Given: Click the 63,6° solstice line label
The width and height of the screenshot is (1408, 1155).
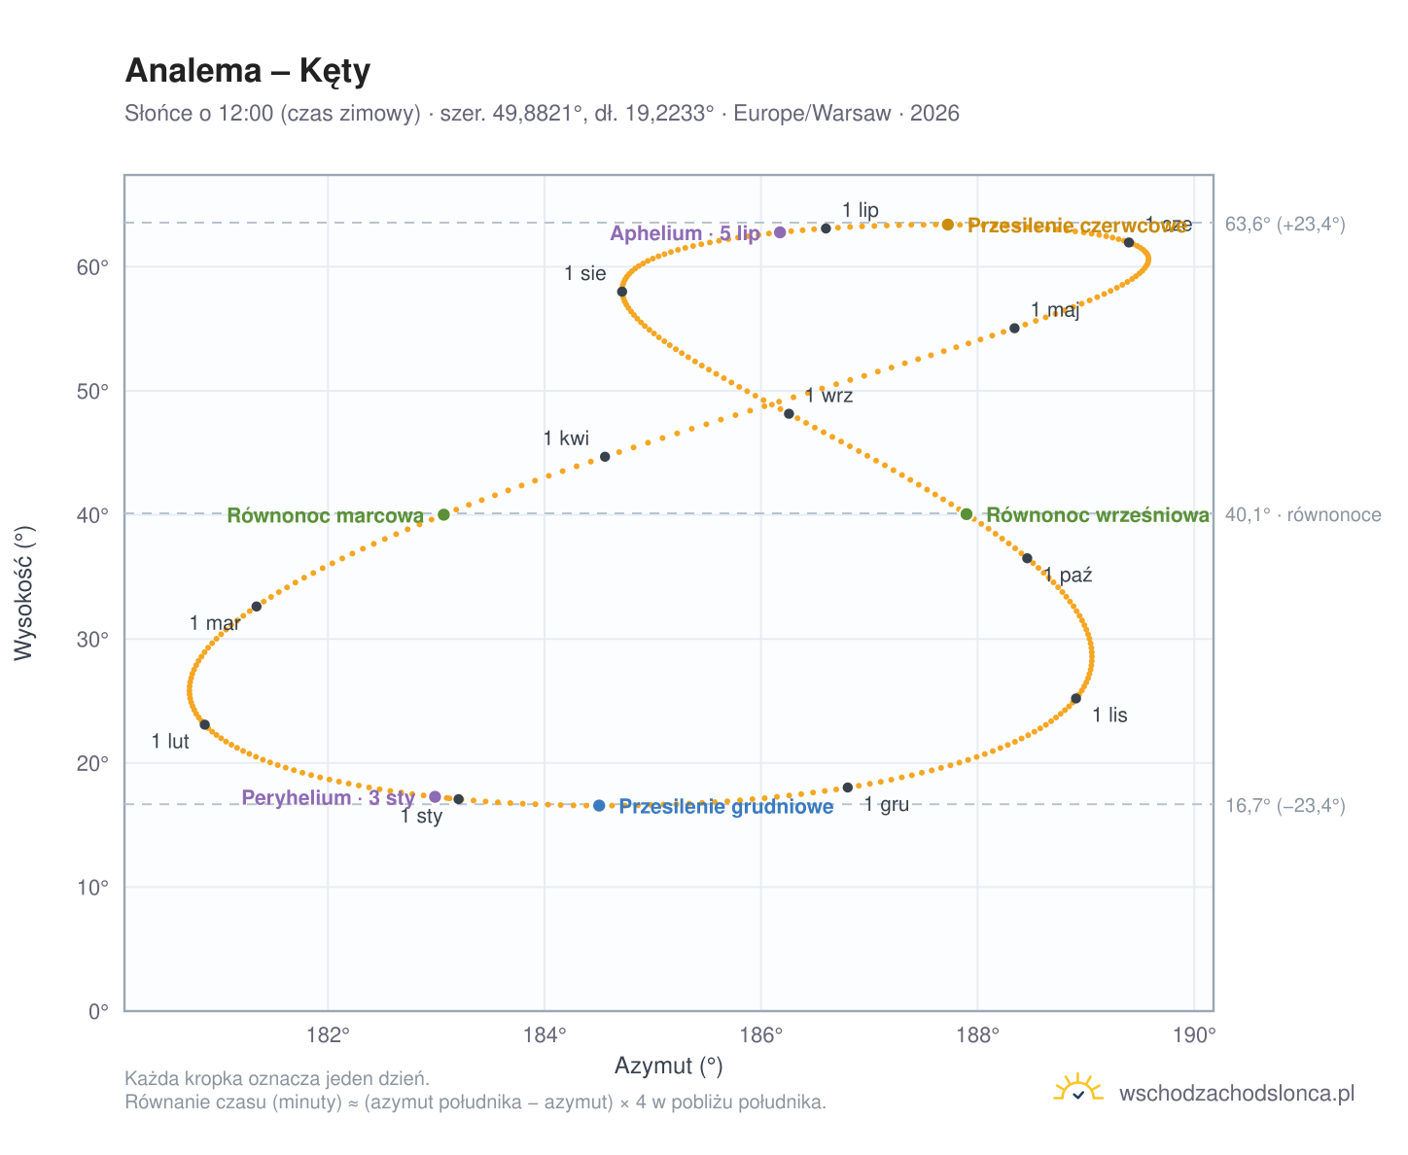Looking at the screenshot, I should (x=1285, y=225).
